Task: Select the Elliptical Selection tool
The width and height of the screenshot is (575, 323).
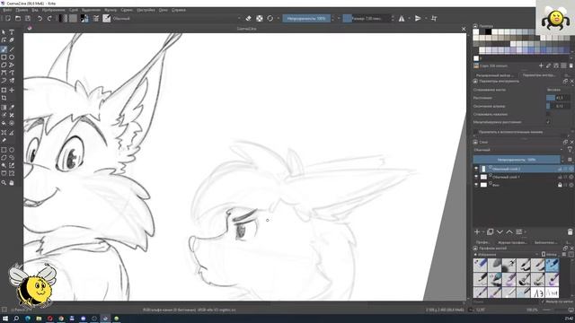Action: pos(12,150)
